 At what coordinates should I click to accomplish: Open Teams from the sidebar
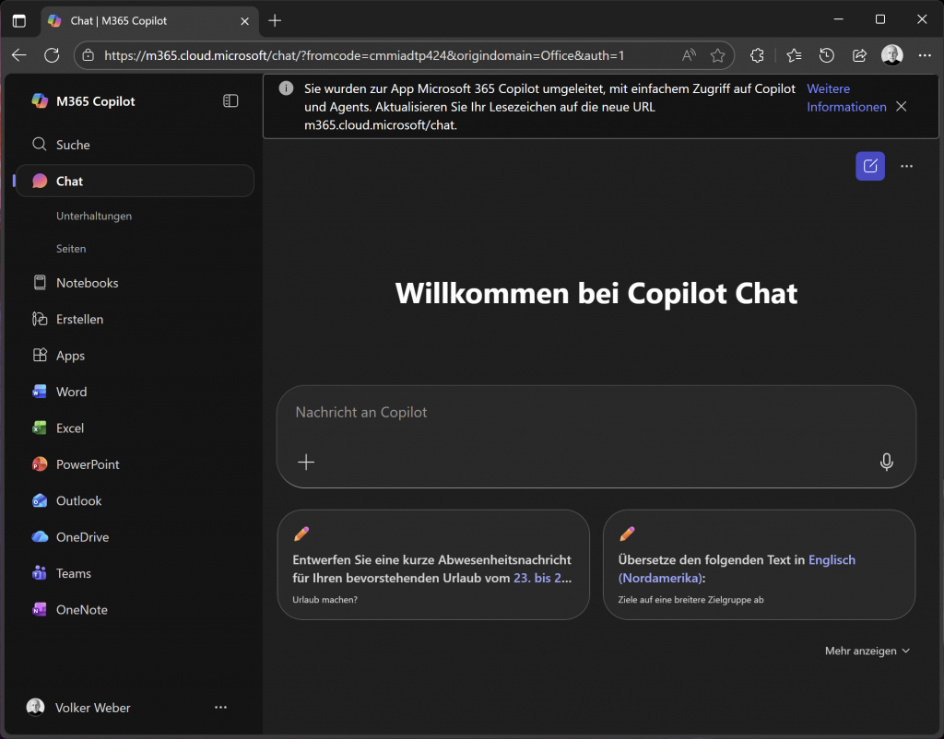point(73,573)
